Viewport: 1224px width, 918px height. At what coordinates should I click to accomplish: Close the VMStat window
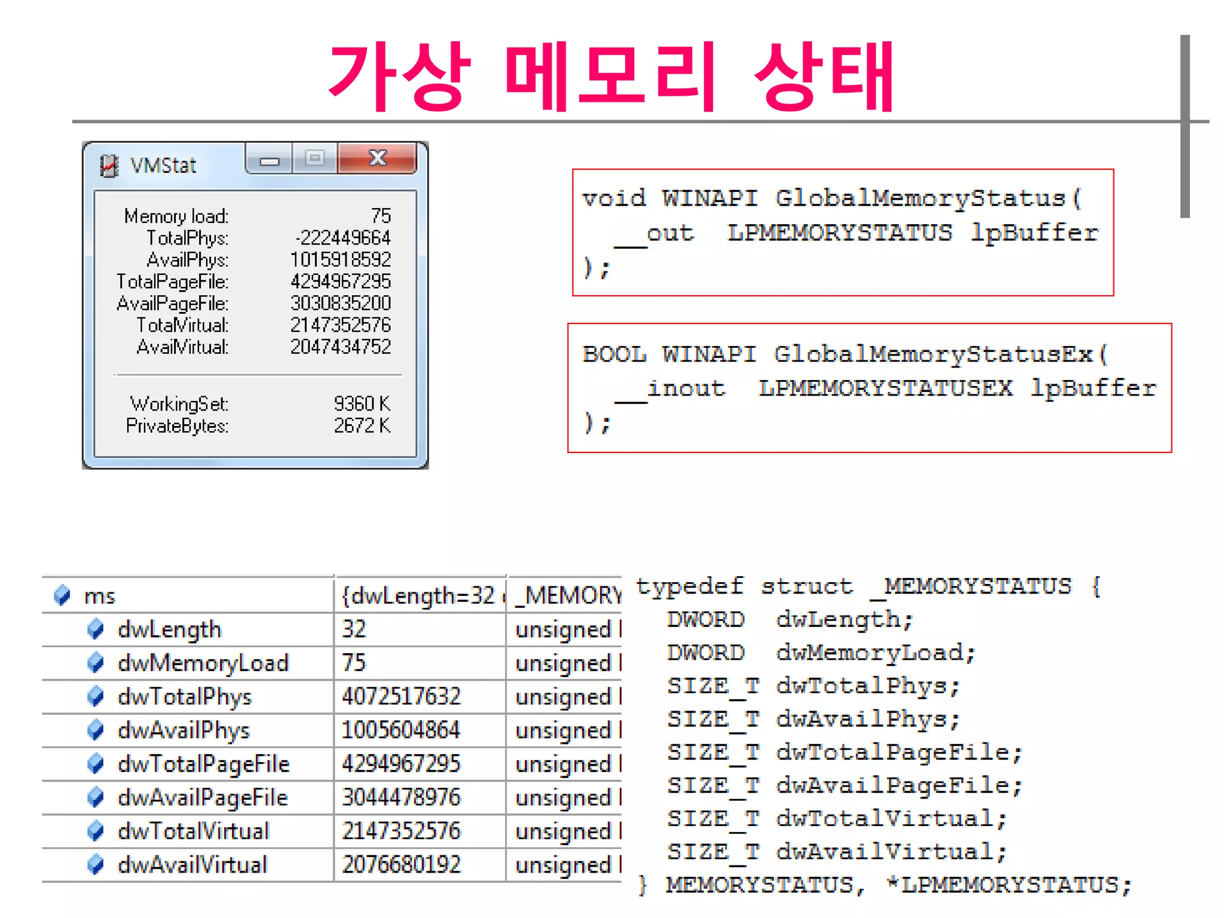point(377,158)
